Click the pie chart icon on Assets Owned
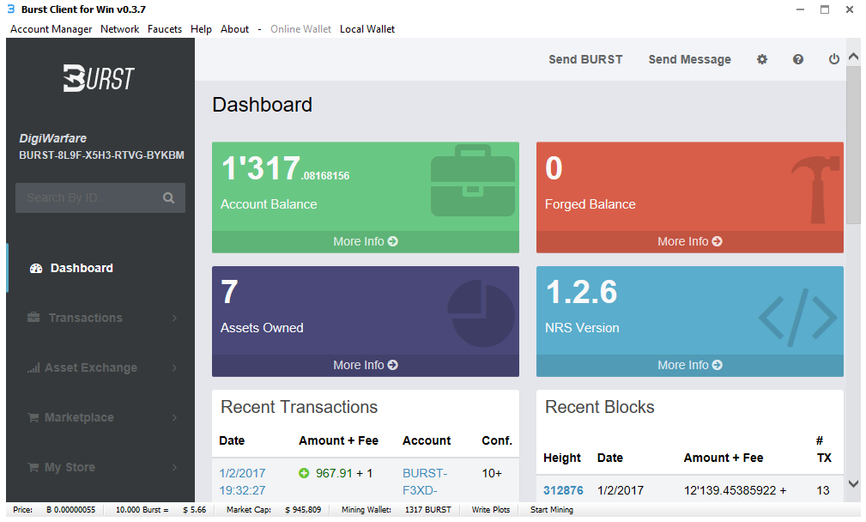The width and height of the screenshot is (866, 522). [481, 313]
